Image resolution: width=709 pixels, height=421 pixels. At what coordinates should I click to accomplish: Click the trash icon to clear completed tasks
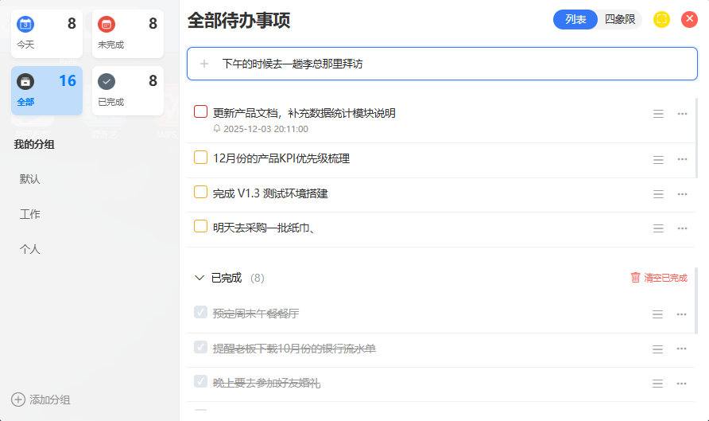tap(635, 278)
